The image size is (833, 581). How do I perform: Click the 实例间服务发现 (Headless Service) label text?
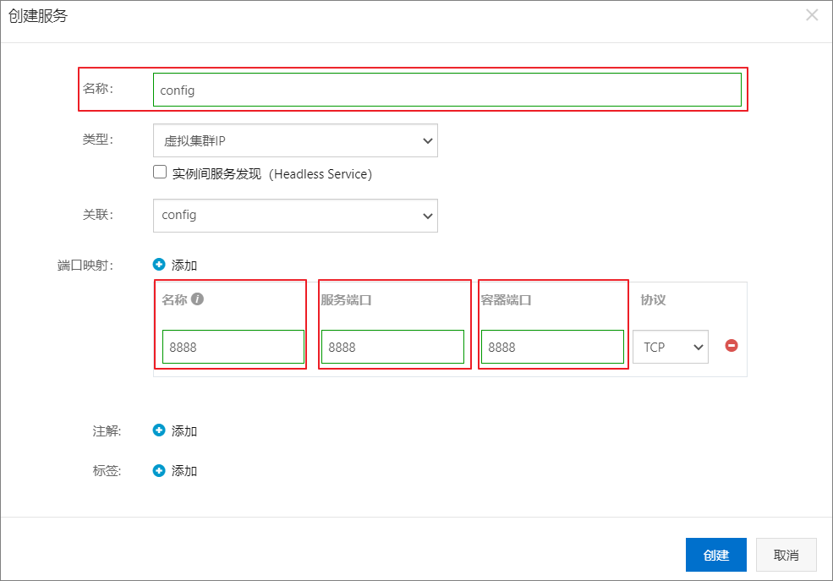point(272,173)
